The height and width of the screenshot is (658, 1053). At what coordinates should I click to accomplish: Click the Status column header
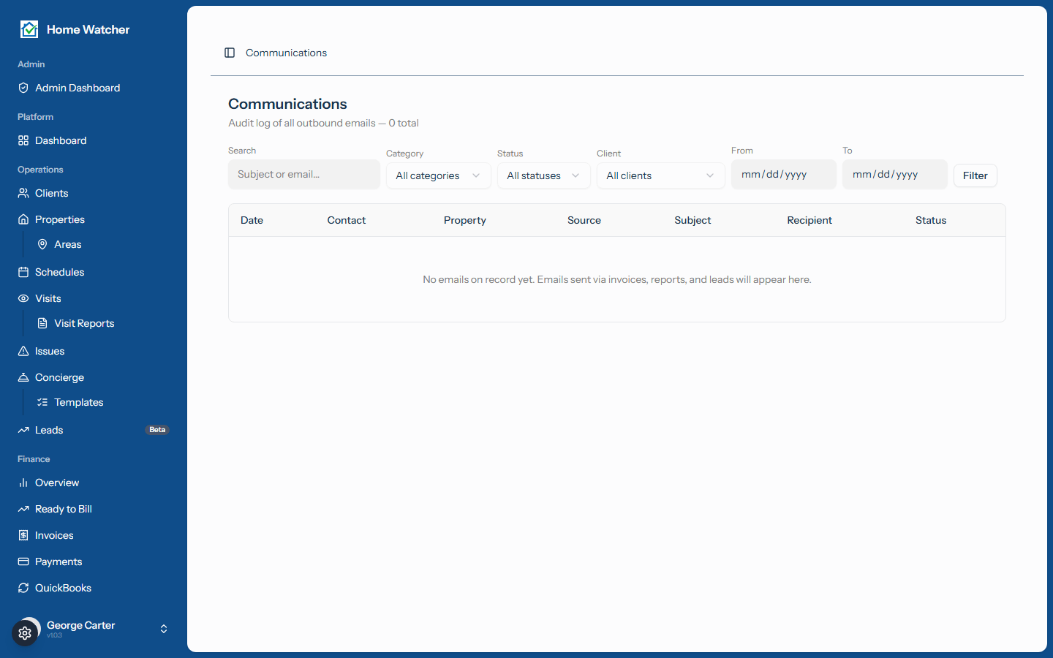pos(931,220)
